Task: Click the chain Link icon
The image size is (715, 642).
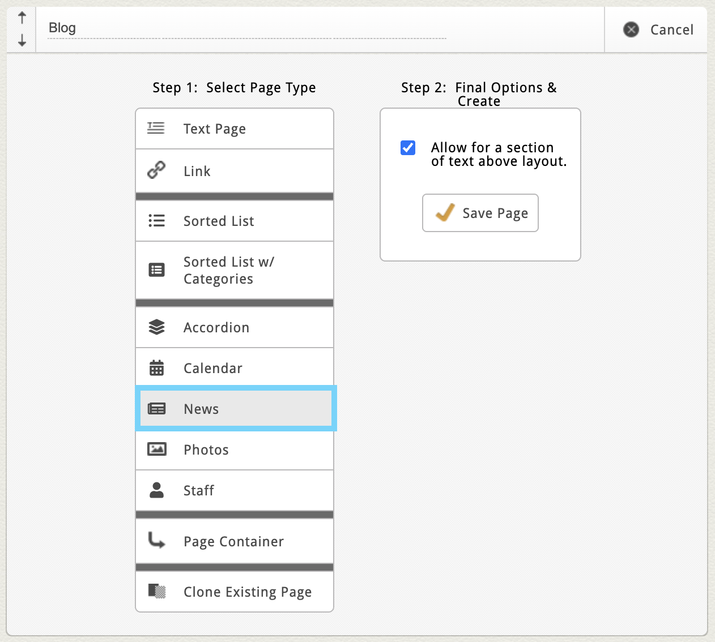Action: (156, 170)
